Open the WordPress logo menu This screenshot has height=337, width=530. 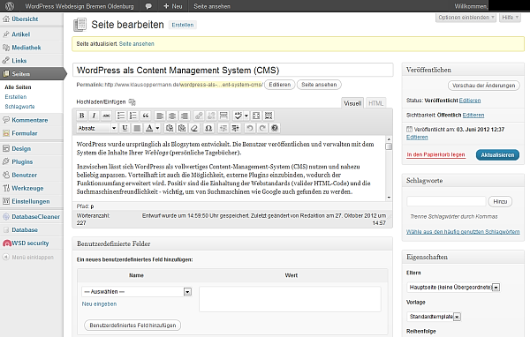tap(10, 6)
